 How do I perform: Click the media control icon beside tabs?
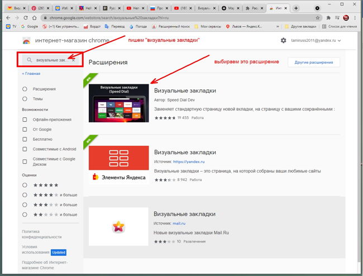point(317,8)
